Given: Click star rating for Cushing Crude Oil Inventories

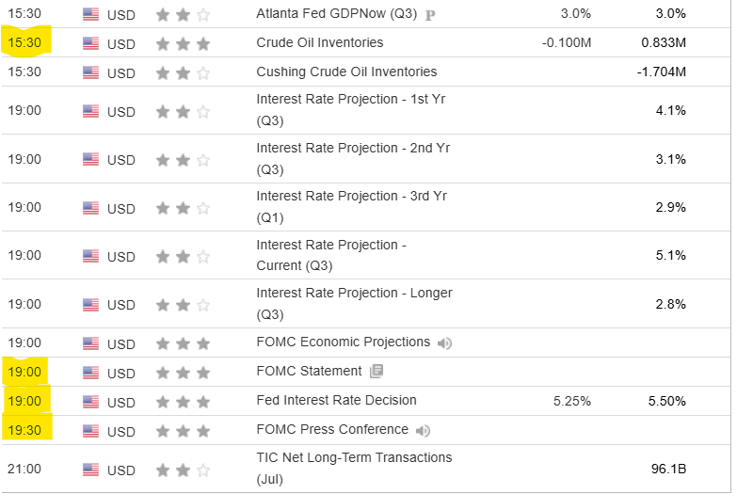Looking at the screenshot, I should coord(183,72).
